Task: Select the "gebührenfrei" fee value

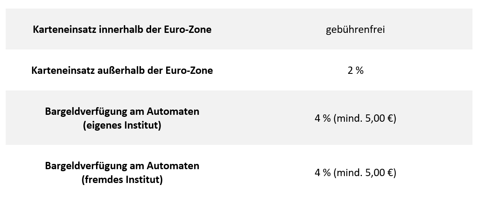Action: click(355, 30)
